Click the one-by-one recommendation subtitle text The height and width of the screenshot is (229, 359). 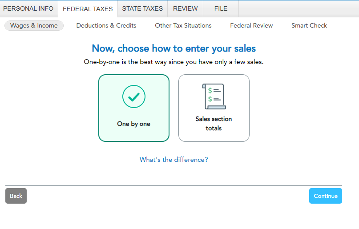click(x=174, y=62)
